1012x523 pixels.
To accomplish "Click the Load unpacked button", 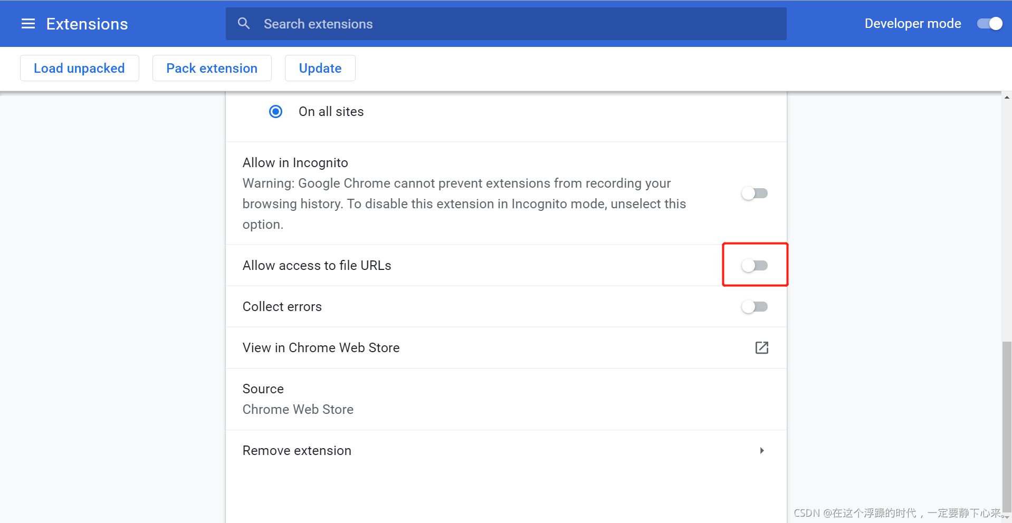I will 80,68.
